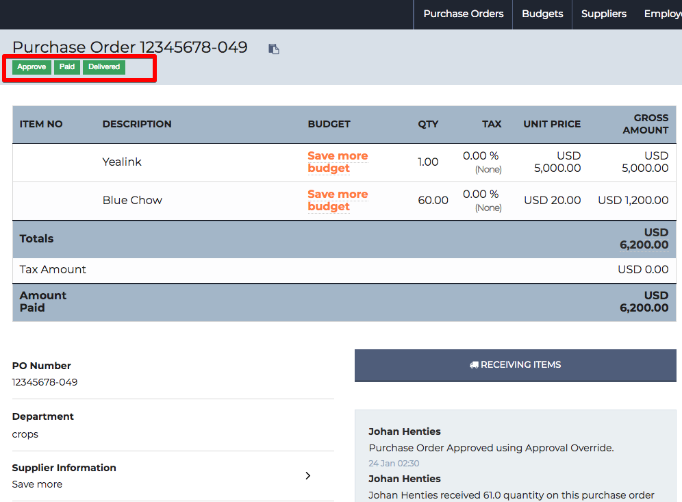
Task: Click the 0.00 % tax value for Blue Chow
Action: (481, 194)
